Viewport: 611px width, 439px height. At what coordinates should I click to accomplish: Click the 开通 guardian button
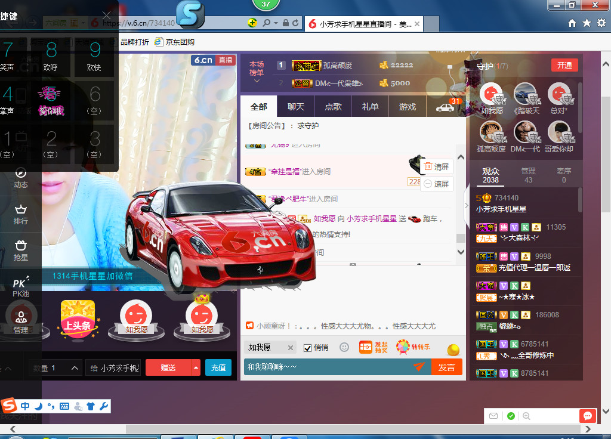coord(564,65)
